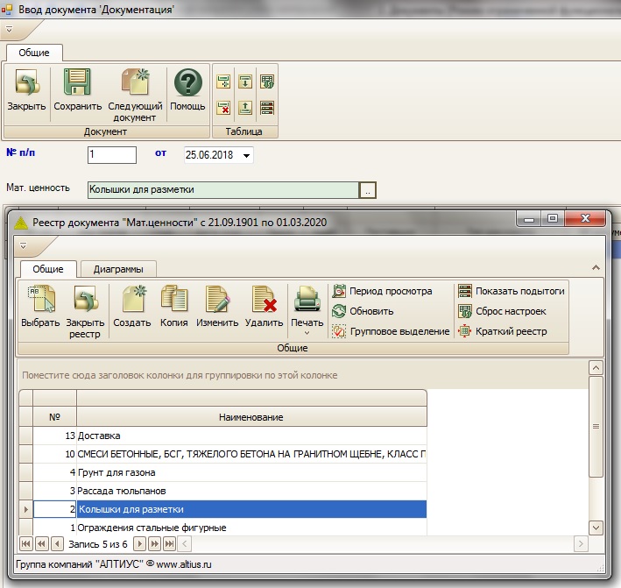The height and width of the screenshot is (588, 621).
Task: Click the Закрыть document icon
Action: tap(27, 82)
